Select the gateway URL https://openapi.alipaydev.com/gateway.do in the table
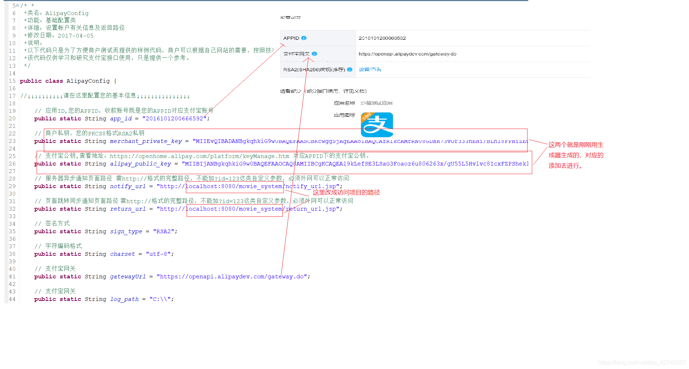The image size is (689, 369). [407, 54]
